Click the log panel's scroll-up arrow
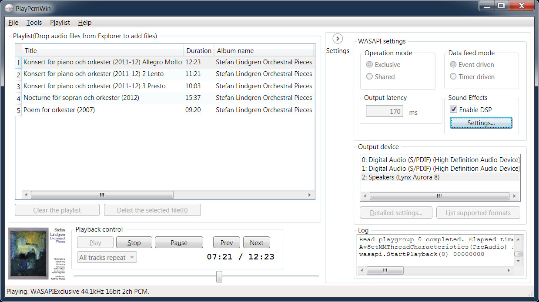Viewport: 539px width, 302px height. (518, 239)
